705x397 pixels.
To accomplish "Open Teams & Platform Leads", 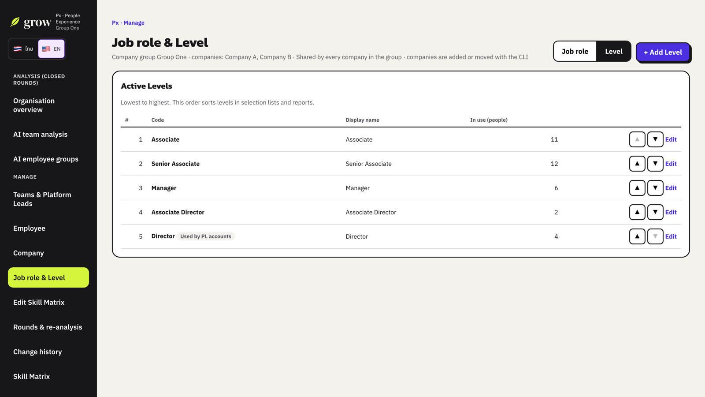I will pos(48,199).
